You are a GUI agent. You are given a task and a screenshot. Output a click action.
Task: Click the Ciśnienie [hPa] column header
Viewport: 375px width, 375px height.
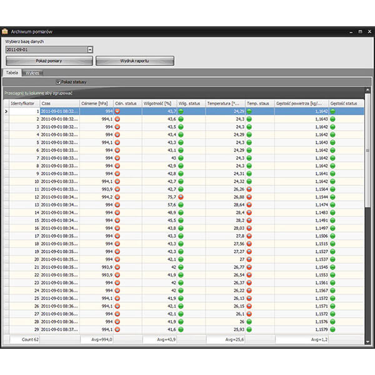[96, 103]
